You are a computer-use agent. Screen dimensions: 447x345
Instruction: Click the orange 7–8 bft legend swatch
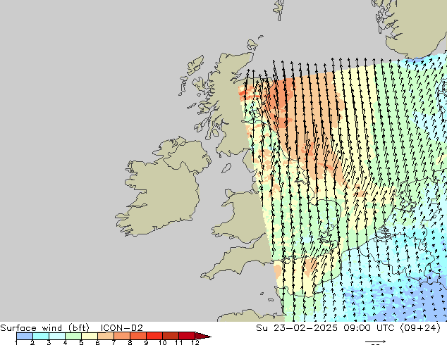click(122, 336)
